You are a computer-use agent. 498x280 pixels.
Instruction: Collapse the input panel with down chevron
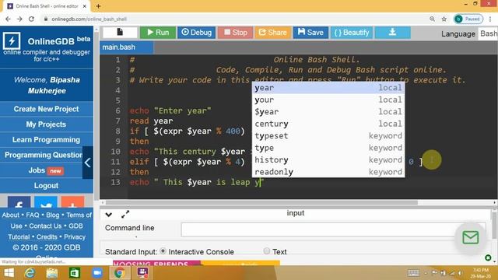point(109,215)
